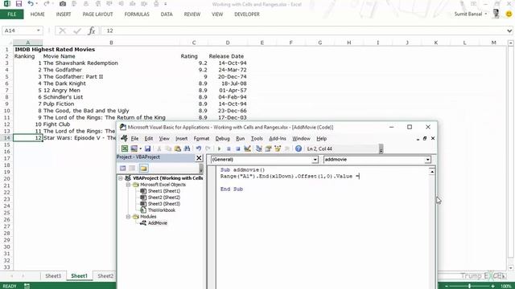Click the Insert UserForm icon in VBA toolbar
515x289 pixels.
coord(134,149)
